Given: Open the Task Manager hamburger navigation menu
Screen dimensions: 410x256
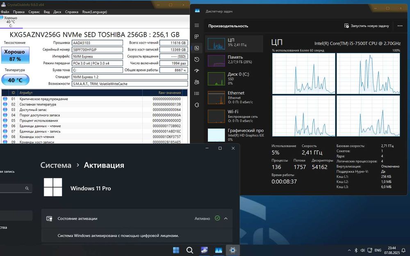Looking at the screenshot, I should (x=197, y=25).
